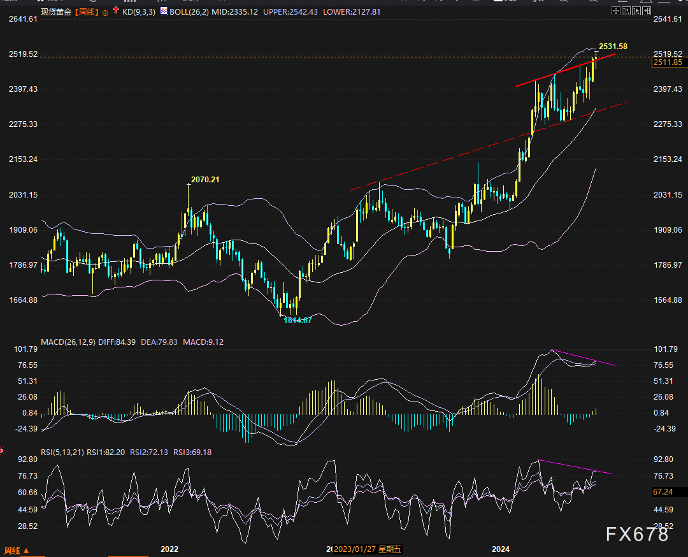Toggle the crosshair cursor icon
Image resolution: width=688 pixels, height=557 pixels.
coord(615,11)
